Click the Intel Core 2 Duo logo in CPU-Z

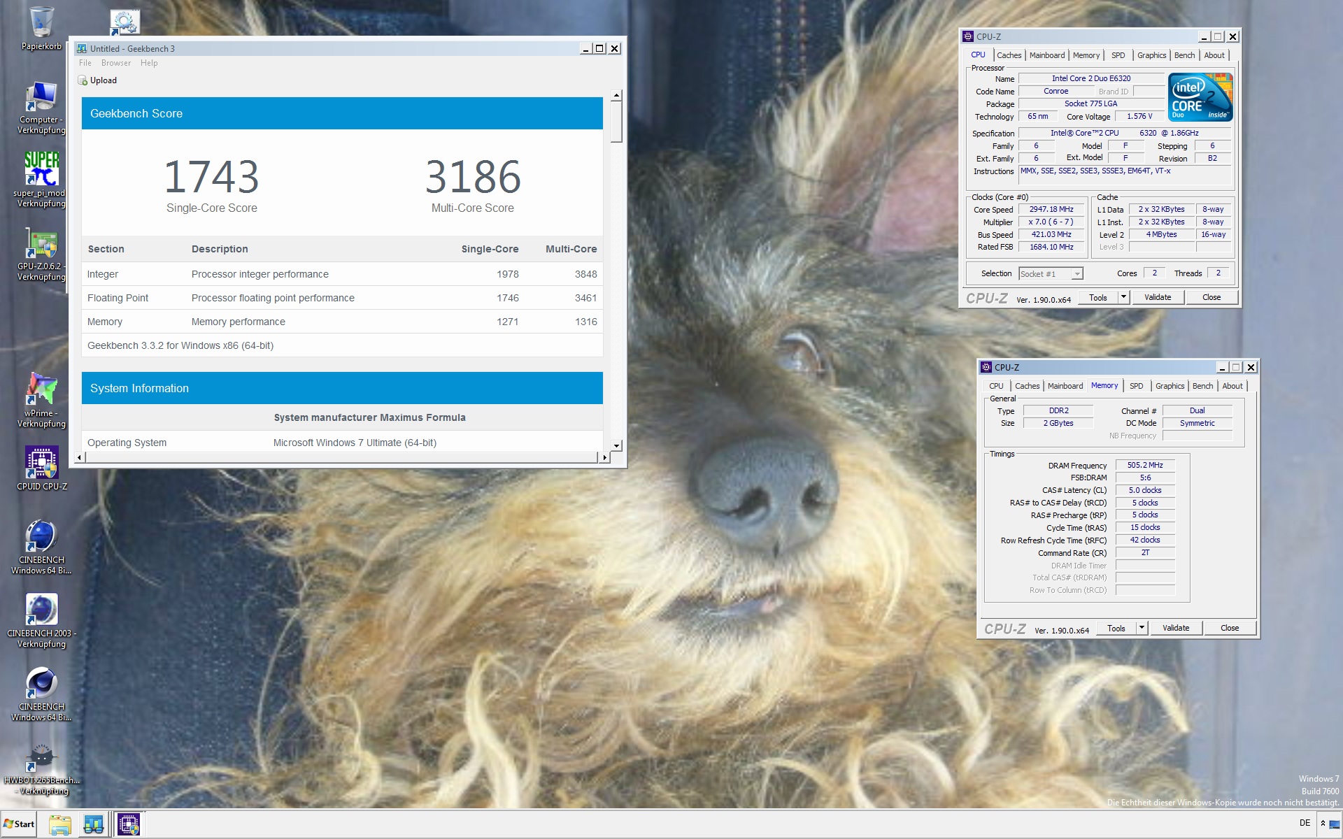1200,97
